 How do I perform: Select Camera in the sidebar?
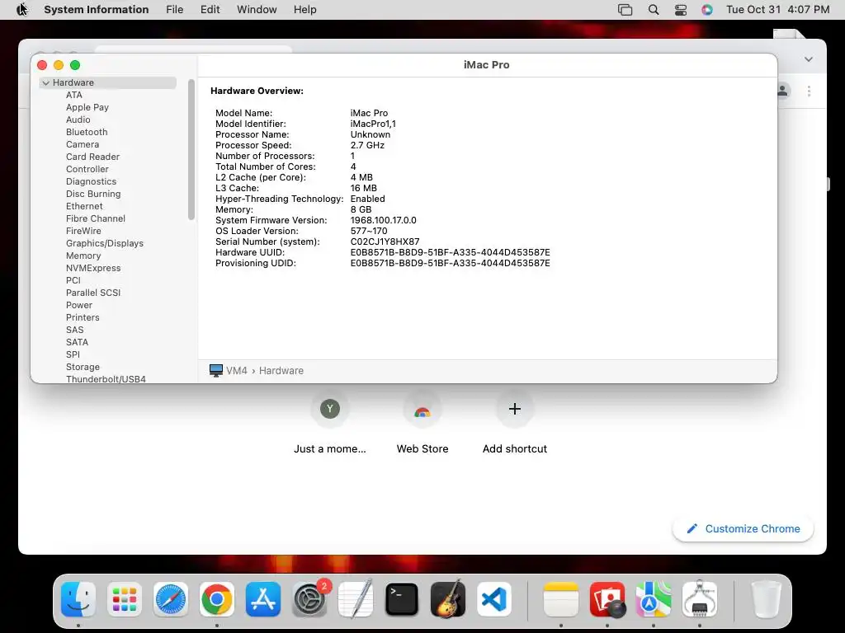click(83, 144)
